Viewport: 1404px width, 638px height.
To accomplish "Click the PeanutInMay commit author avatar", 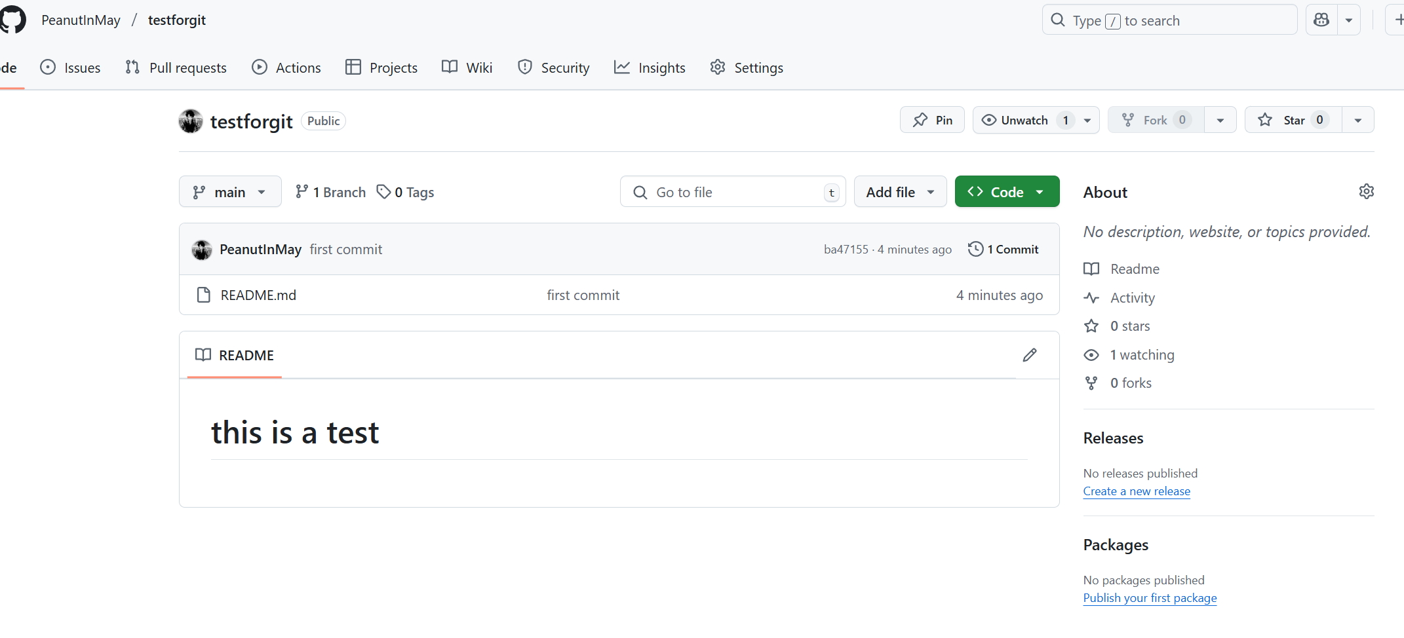I will (x=202, y=250).
